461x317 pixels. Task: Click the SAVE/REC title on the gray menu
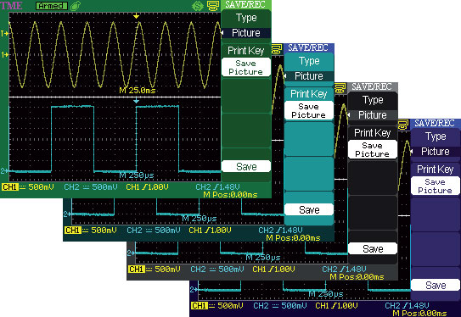click(372, 87)
